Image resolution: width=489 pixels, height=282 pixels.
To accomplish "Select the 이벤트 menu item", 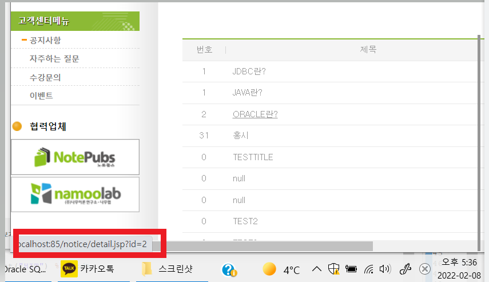I will tap(41, 96).
